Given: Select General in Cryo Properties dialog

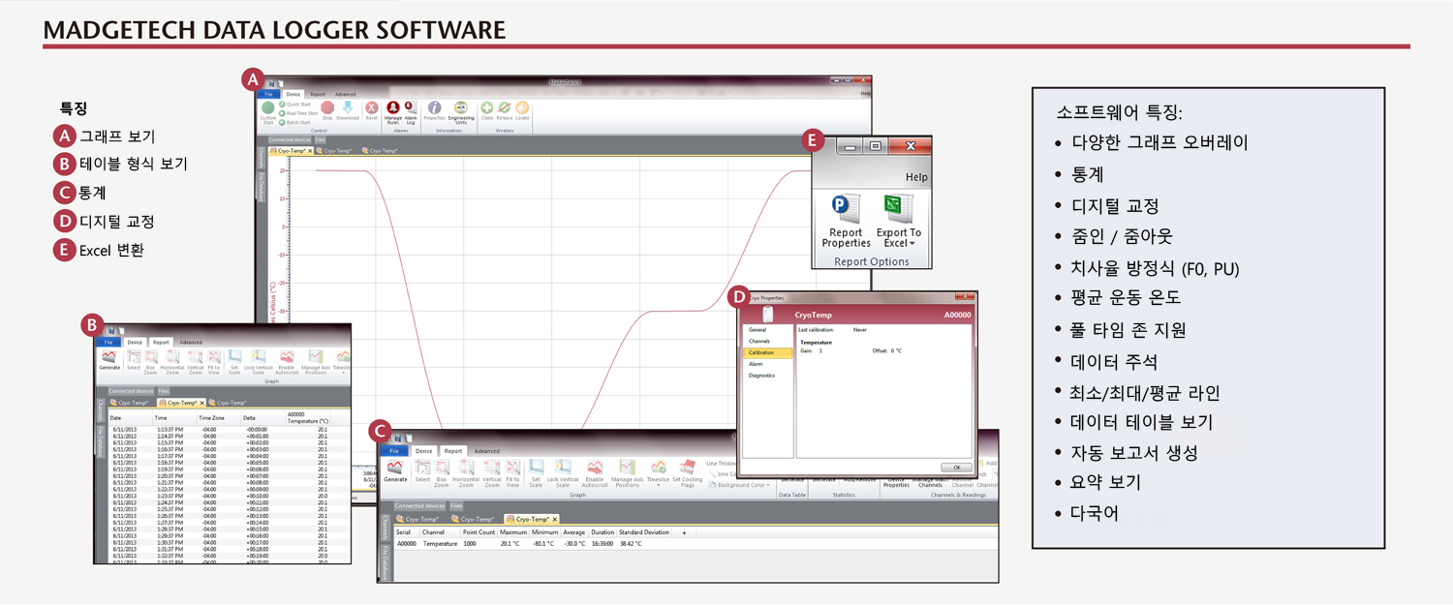Looking at the screenshot, I should pos(757,330).
